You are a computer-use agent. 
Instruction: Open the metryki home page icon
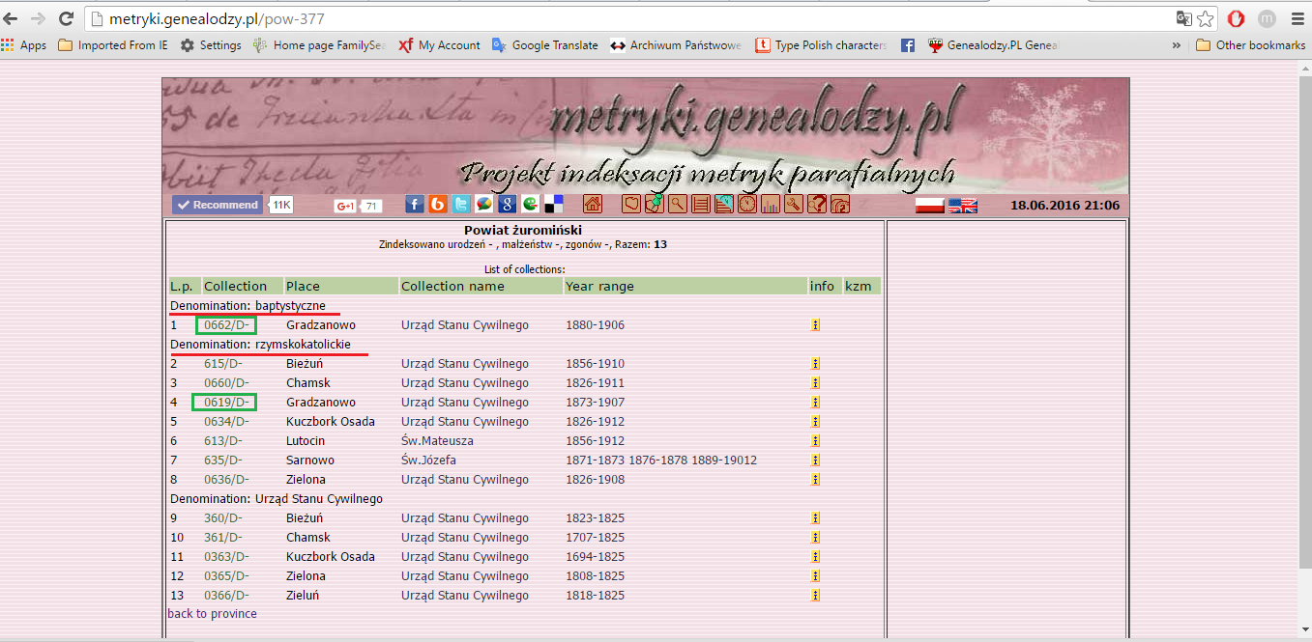point(593,204)
